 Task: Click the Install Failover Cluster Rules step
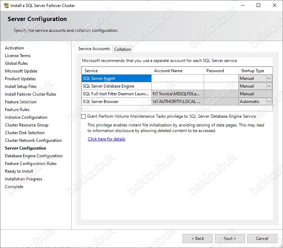coord(31,94)
